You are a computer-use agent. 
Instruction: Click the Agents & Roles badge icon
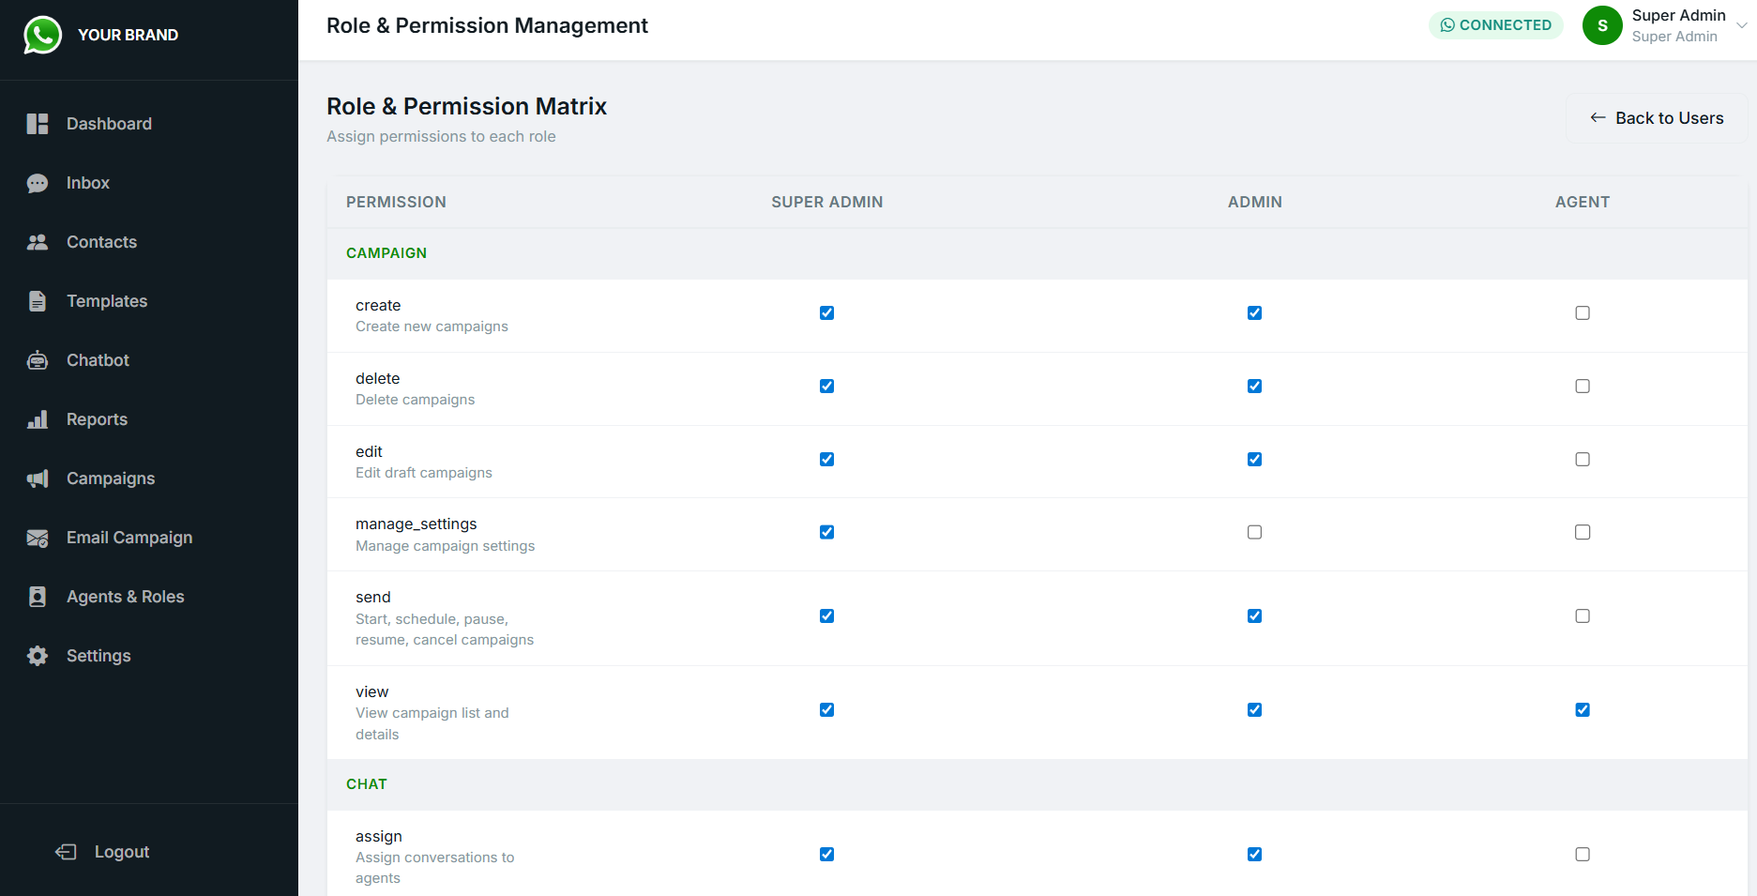(x=38, y=597)
